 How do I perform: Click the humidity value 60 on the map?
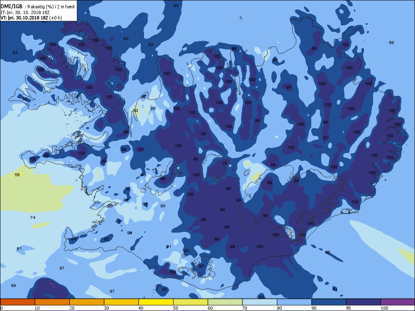coord(136,111)
